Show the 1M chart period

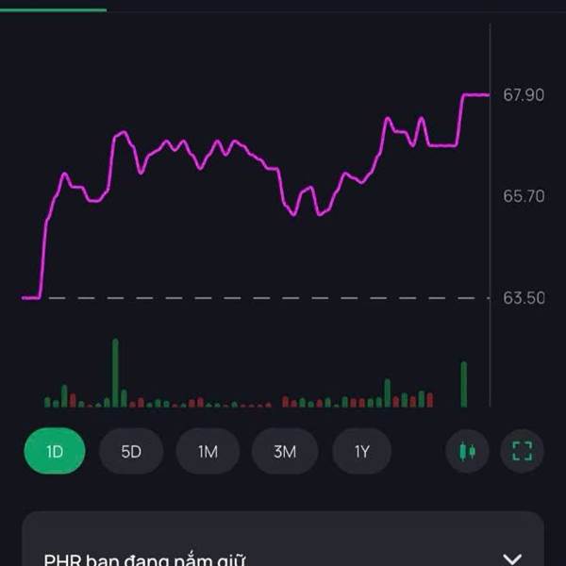coord(208,451)
